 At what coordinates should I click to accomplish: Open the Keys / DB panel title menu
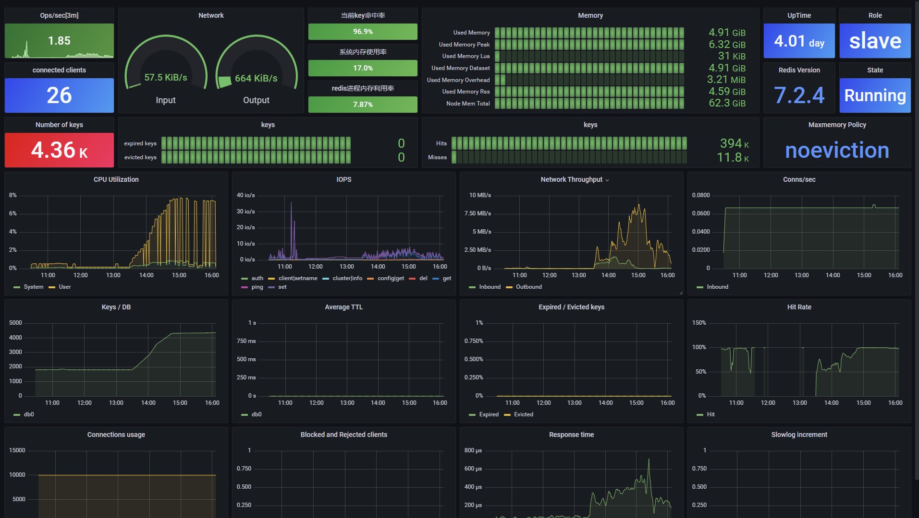[x=116, y=307]
